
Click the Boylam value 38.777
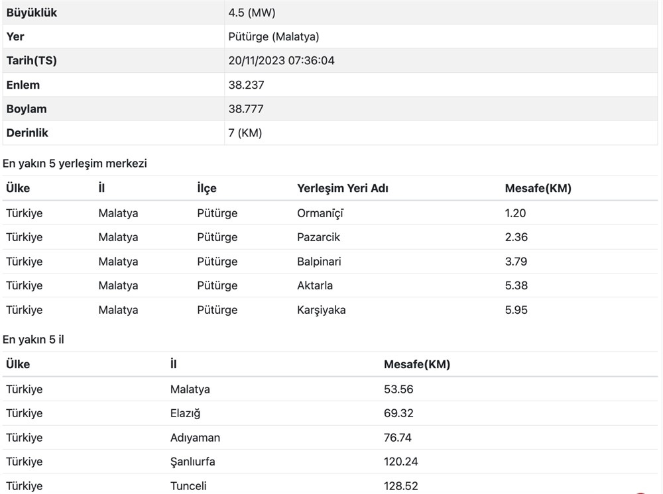[246, 109]
